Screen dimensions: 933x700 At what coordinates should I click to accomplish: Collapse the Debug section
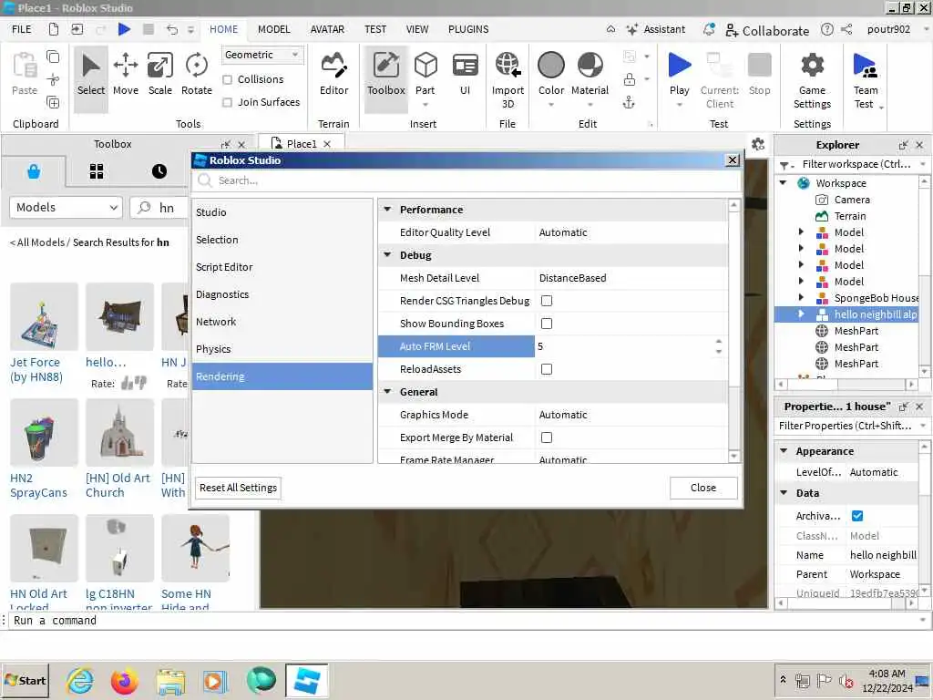coord(387,255)
